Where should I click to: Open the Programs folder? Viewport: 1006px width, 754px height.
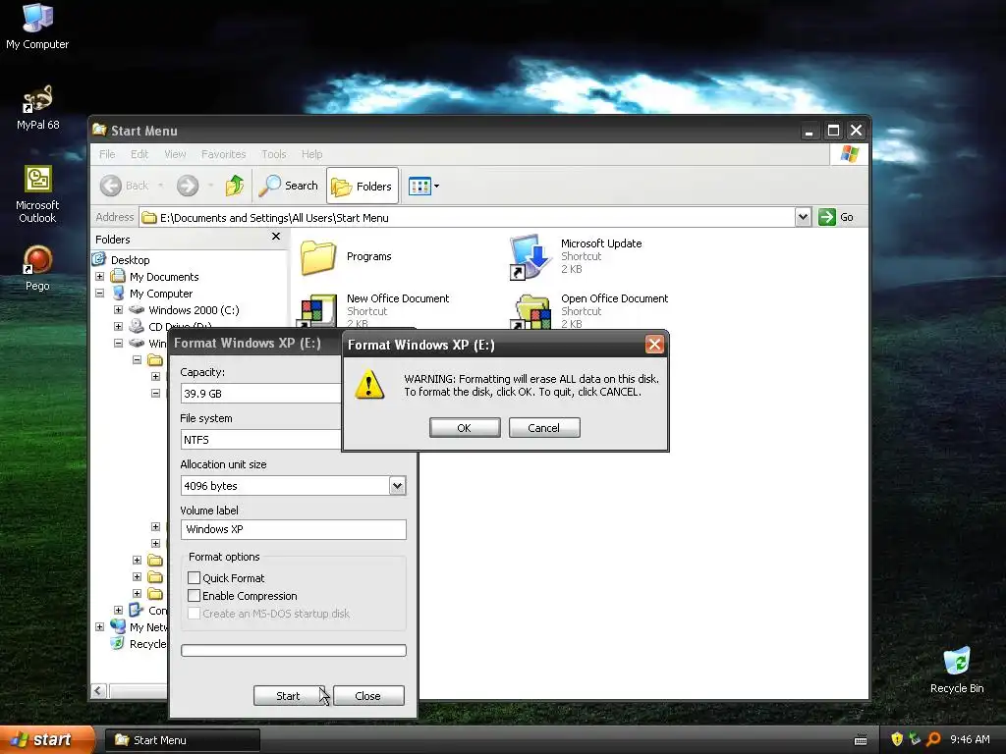pyautogui.click(x=347, y=256)
